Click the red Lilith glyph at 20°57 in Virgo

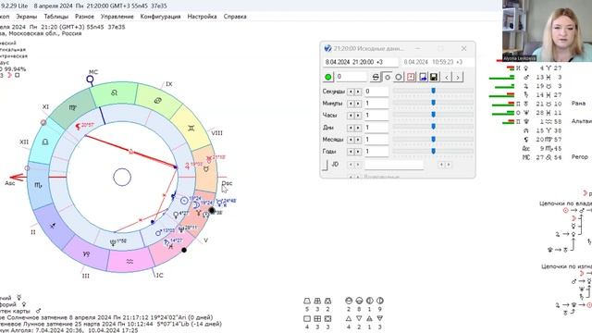click(78, 127)
